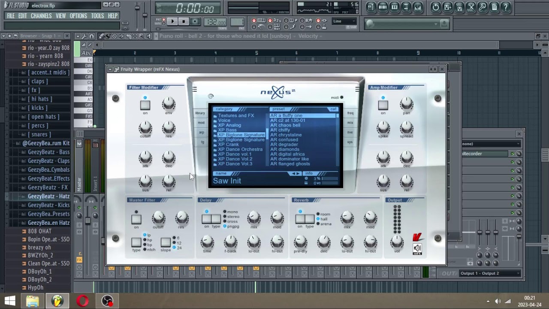Toggle the Reverb on button
This screenshot has width=549, height=309.
(x=300, y=219)
